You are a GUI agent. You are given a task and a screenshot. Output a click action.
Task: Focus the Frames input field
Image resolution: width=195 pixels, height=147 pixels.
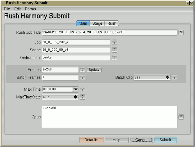click(x=60, y=70)
